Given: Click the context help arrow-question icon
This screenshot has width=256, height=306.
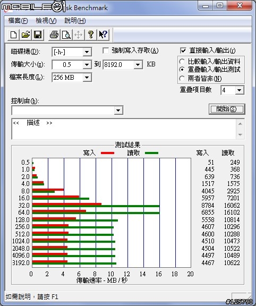Looking at the screenshot, I should click(x=103, y=35).
